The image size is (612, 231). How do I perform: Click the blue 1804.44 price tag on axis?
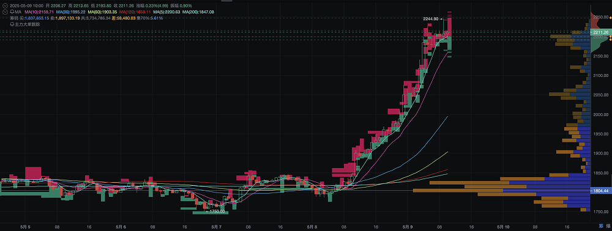point(601,191)
